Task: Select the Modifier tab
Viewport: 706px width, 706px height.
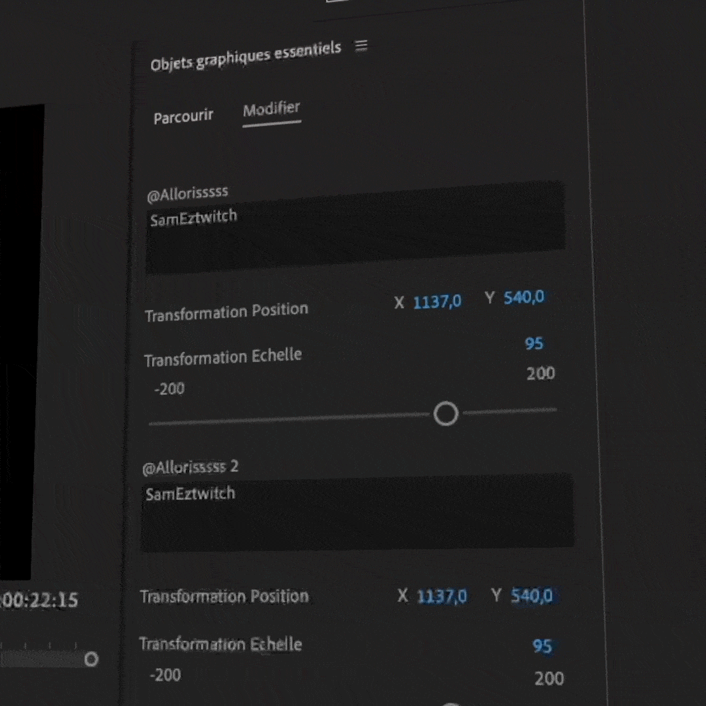Action: click(x=271, y=109)
